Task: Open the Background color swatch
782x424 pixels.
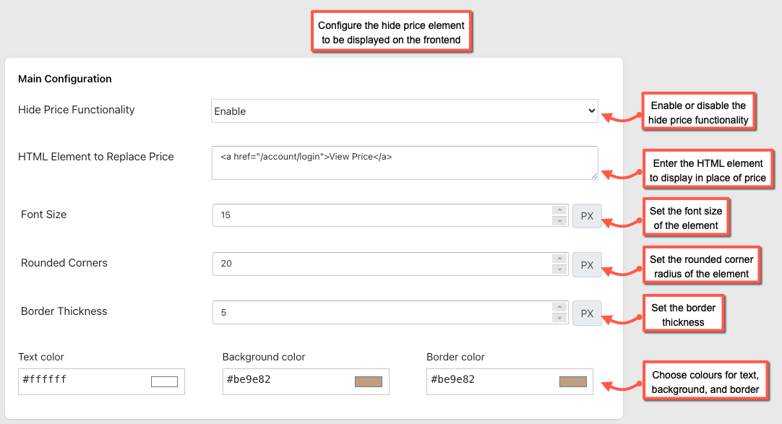Action: 369,381
